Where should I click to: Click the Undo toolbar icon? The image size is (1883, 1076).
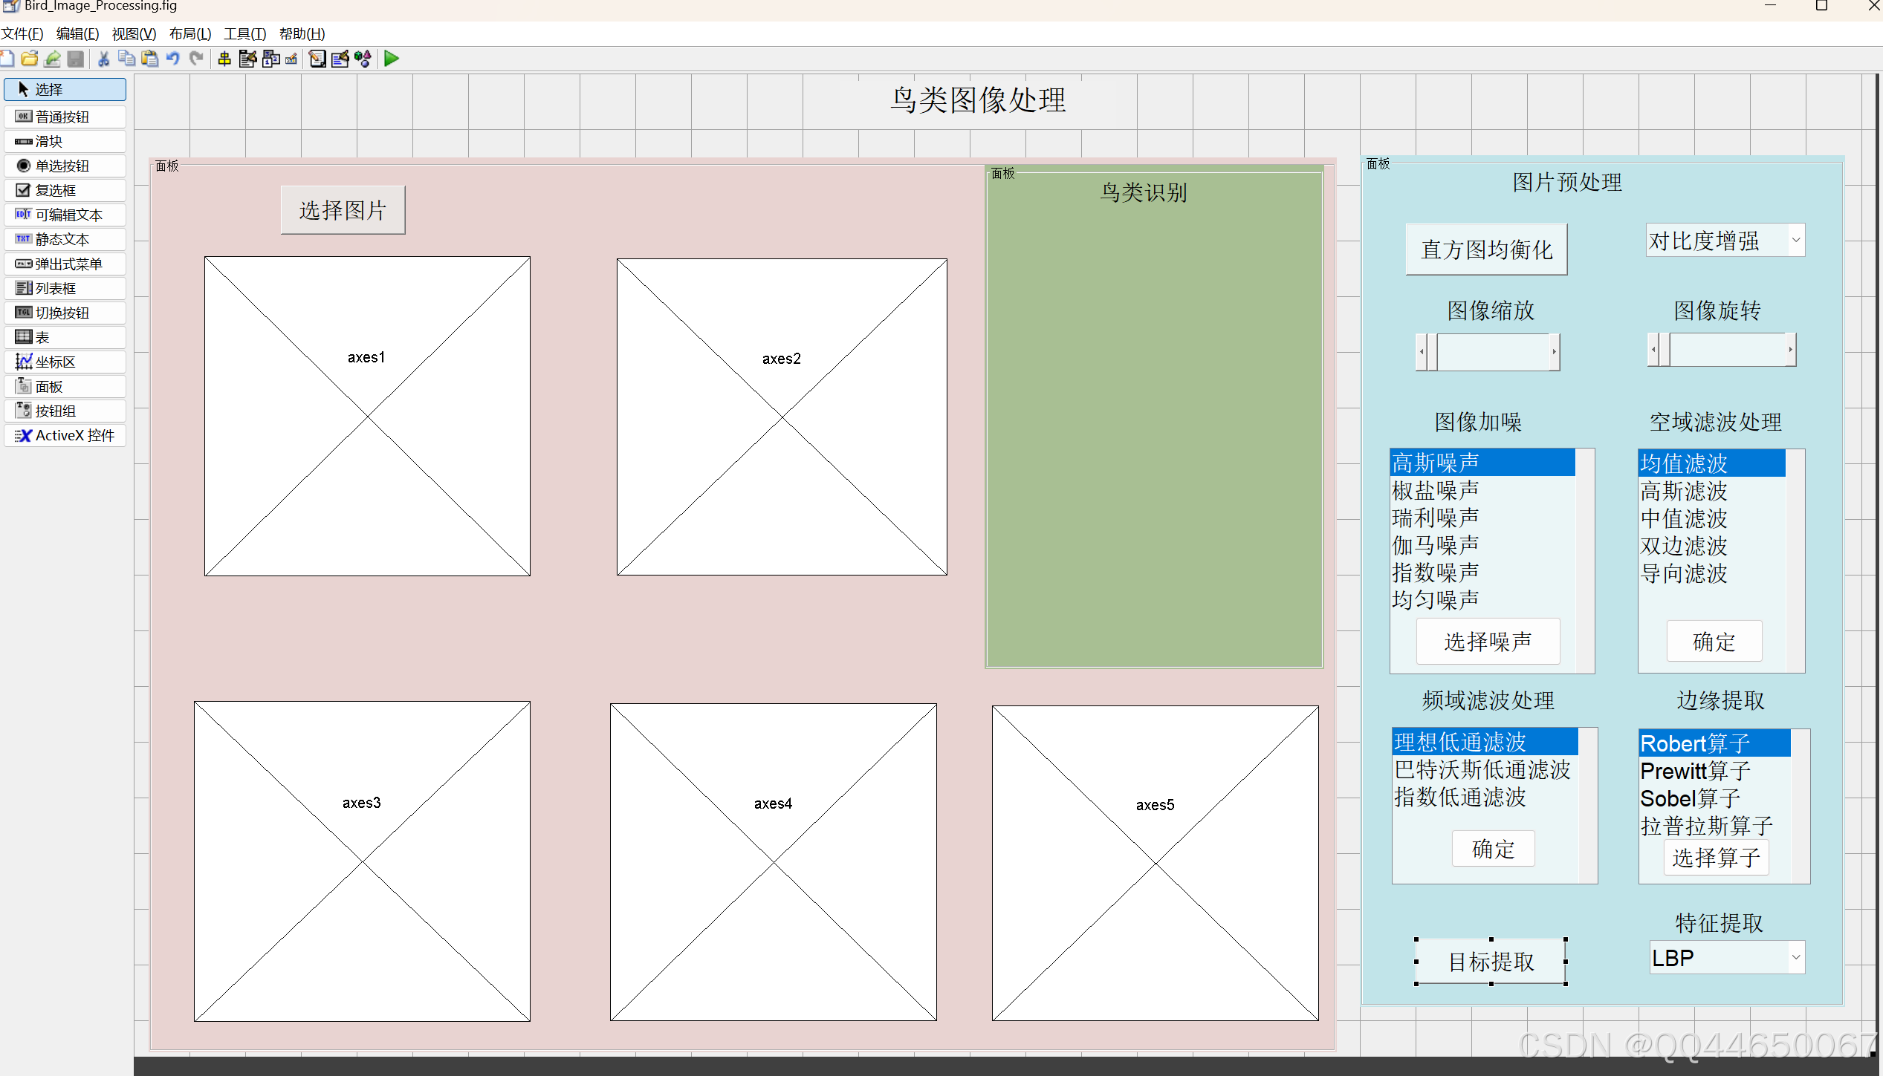pos(173,59)
